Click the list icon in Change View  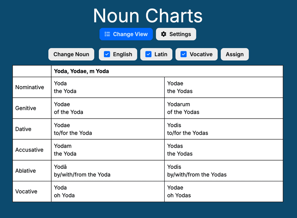(x=107, y=34)
